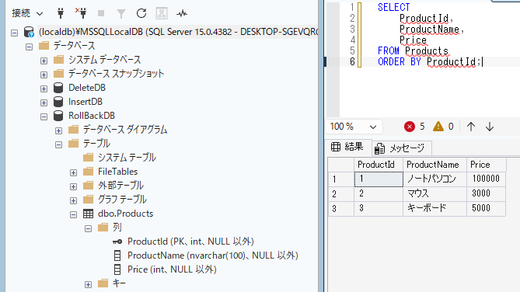Click the refresh icon in Object Explorer
This screenshot has width=520, height=292.
(x=141, y=13)
